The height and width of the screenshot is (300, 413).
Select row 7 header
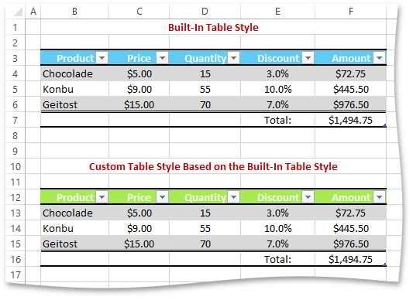pyautogui.click(x=15, y=120)
